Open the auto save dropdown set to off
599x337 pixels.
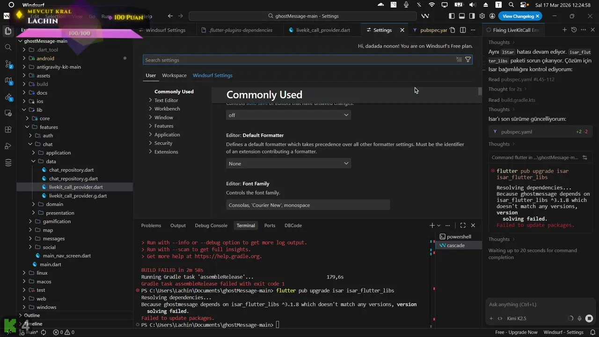pos(288,115)
